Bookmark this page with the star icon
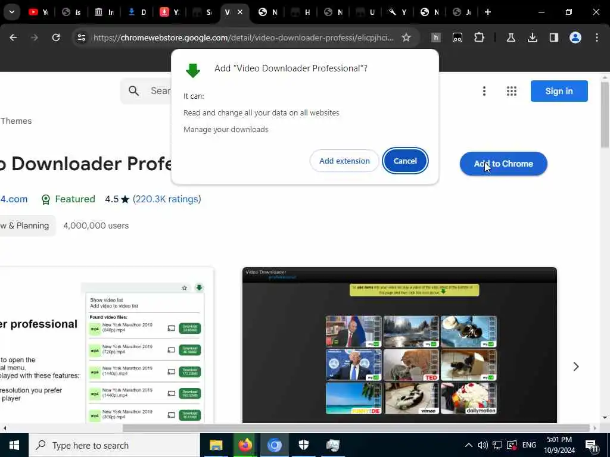This screenshot has height=457, width=610. click(x=406, y=37)
